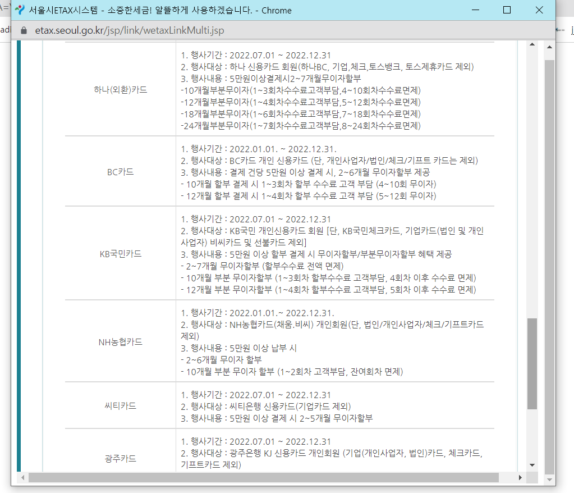Click KB 10개월 부분 무이자할부 line
Image resolution: width=574 pixels, height=493 pixels.
(328, 278)
